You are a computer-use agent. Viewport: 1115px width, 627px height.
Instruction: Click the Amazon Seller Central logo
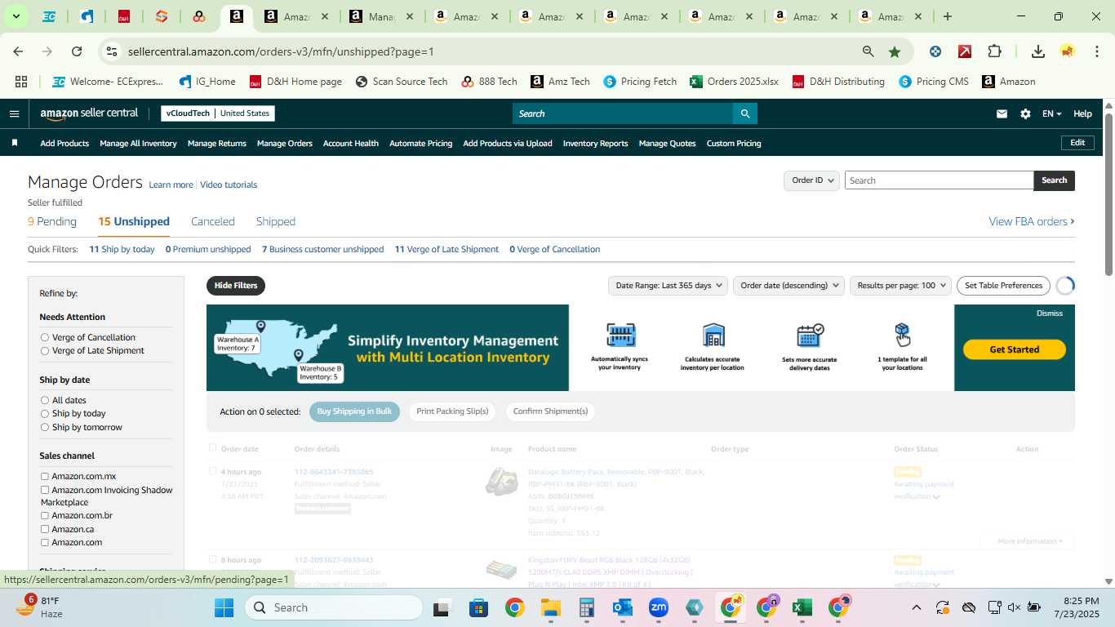[x=89, y=113]
